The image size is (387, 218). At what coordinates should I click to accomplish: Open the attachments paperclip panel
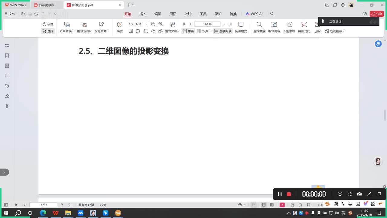pos(7,86)
